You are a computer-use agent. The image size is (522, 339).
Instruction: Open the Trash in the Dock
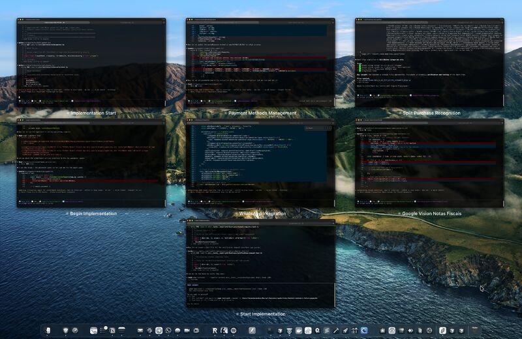pos(475,331)
